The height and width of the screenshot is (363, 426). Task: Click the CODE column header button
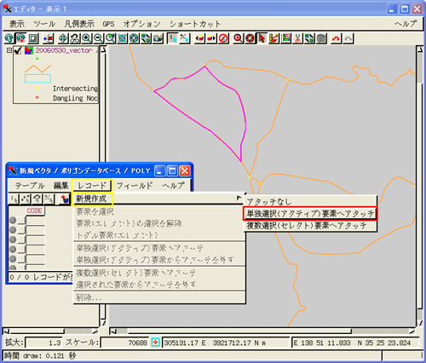[x=35, y=210]
